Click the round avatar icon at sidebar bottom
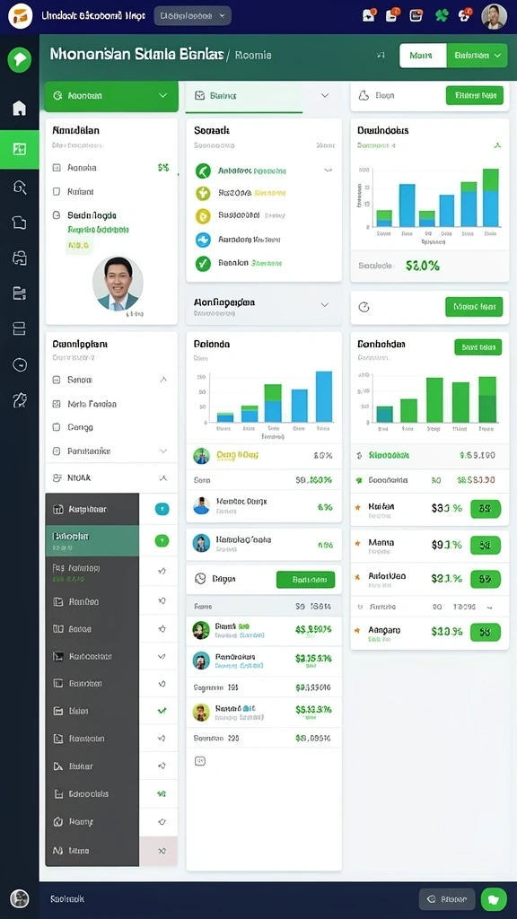The width and height of the screenshot is (517, 919). (x=20, y=898)
